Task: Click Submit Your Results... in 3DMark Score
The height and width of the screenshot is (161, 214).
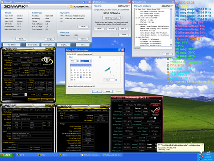Action: point(111,18)
